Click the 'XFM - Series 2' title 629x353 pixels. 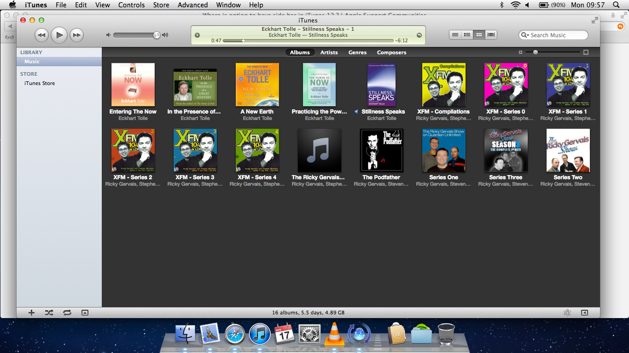coord(133,177)
